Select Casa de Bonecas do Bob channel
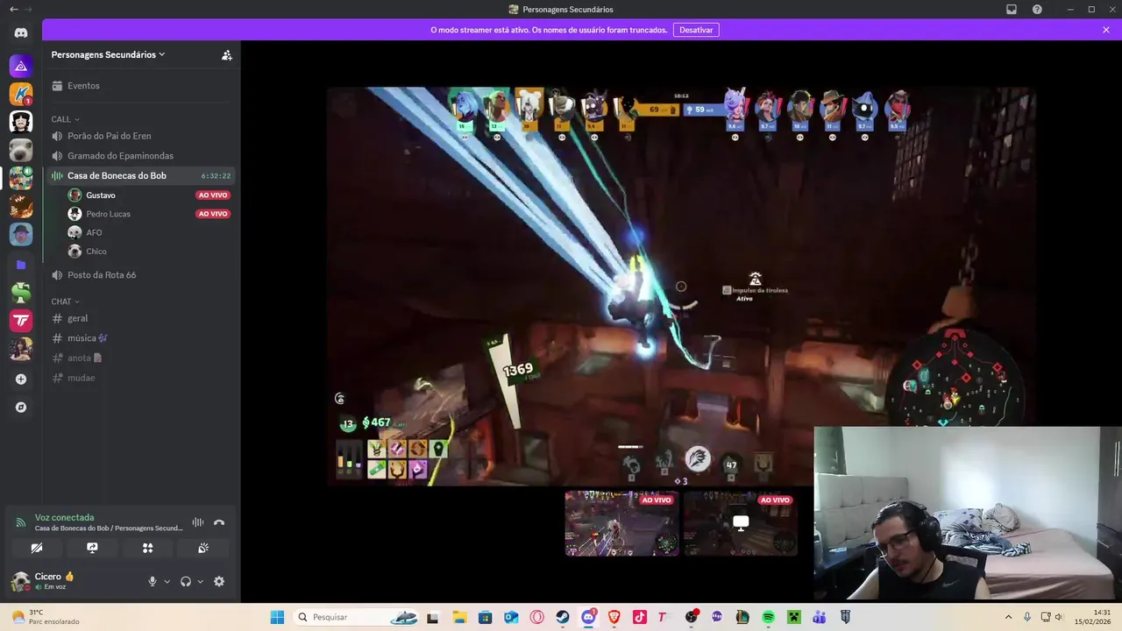The width and height of the screenshot is (1122, 631). (140, 175)
